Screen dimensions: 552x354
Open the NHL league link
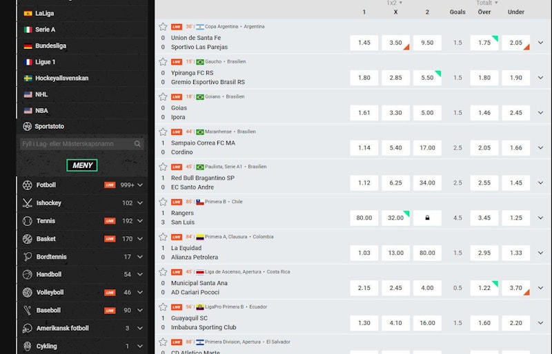[x=41, y=94]
